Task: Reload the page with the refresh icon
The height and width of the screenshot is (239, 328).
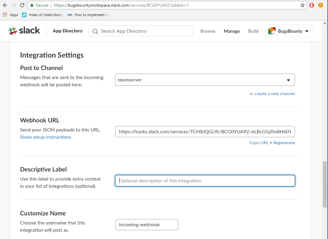Action: (22, 5)
